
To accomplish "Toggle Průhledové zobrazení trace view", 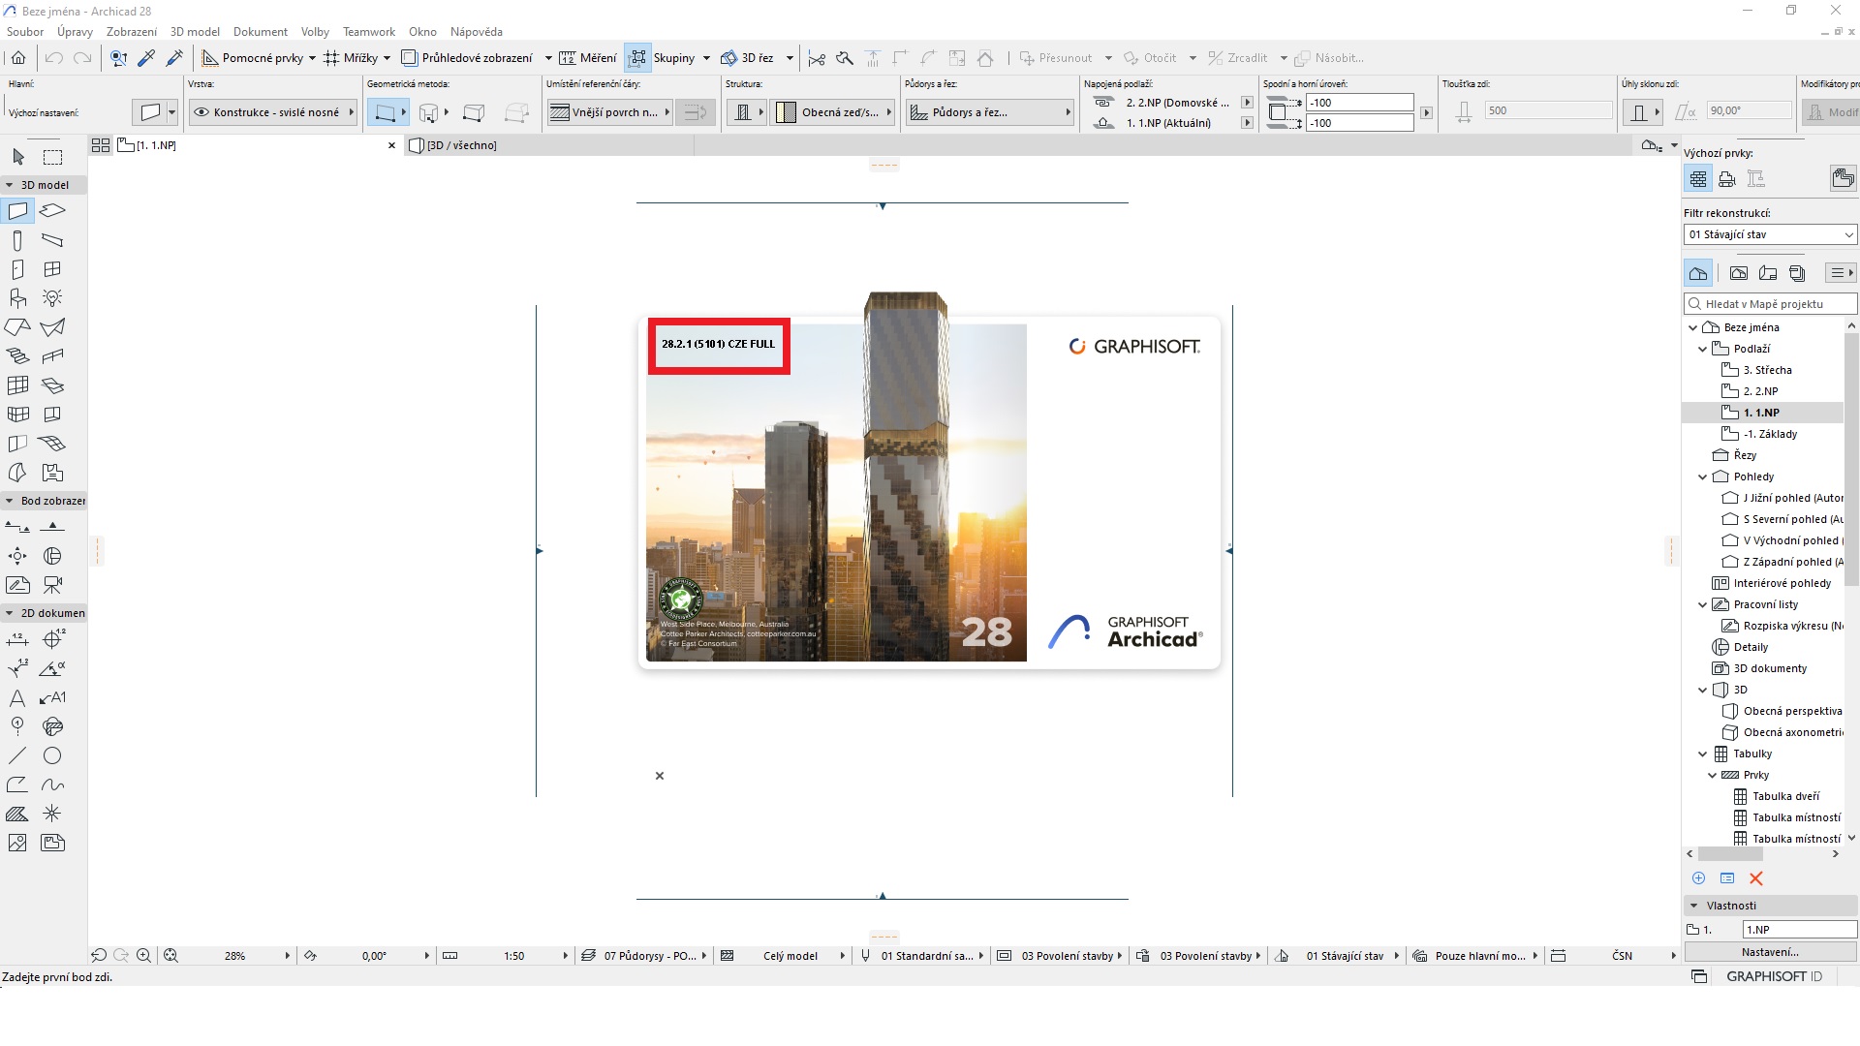I will pyautogui.click(x=468, y=58).
